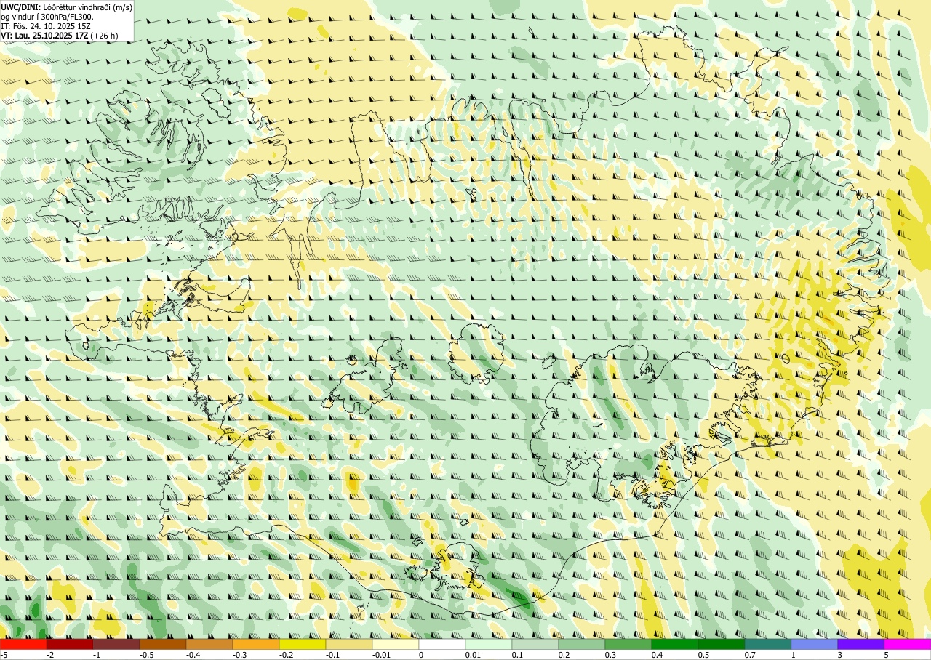Screen dimensions: 931x660
Task: Select the green swatch between 0.3 and 0.4
Action: click(x=628, y=644)
